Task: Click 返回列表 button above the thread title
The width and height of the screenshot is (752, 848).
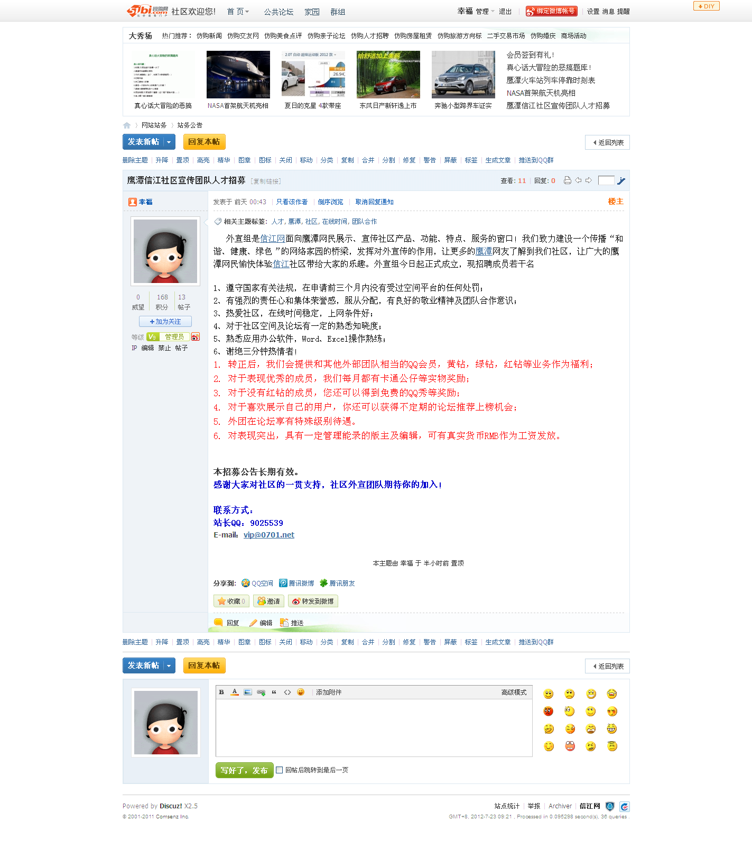Action: pyautogui.click(x=607, y=143)
